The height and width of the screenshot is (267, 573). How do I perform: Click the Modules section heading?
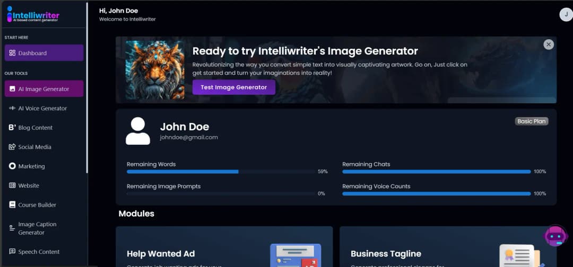[x=136, y=213]
